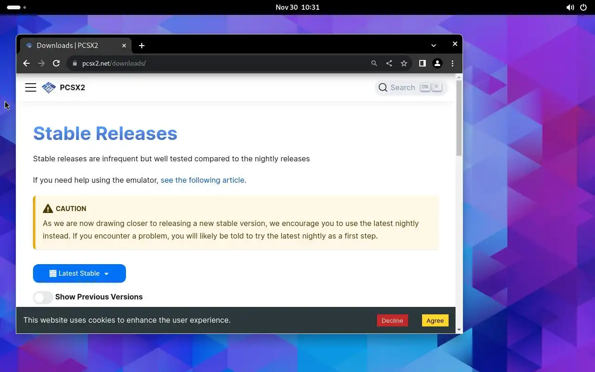
Task: Expand the tab search dropdown
Action: [x=434, y=46]
